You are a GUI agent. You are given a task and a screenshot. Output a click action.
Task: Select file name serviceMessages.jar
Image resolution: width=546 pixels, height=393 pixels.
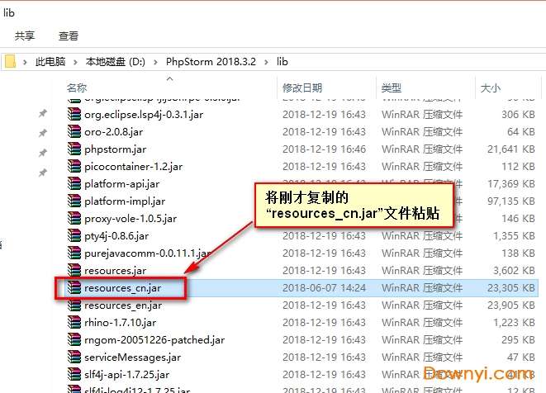(133, 357)
